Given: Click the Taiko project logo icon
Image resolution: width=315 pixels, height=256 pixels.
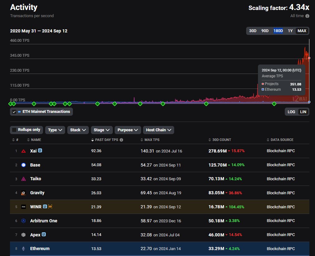Looking at the screenshot, I should click(23, 179).
